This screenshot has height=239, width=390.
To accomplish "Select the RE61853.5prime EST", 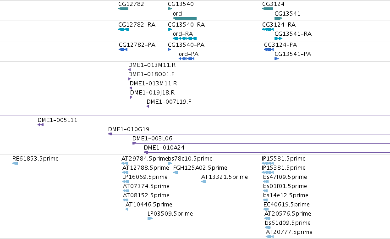I will (15, 163).
